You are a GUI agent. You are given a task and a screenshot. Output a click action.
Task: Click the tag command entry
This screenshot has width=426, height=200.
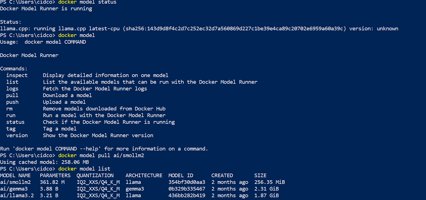click(11, 129)
